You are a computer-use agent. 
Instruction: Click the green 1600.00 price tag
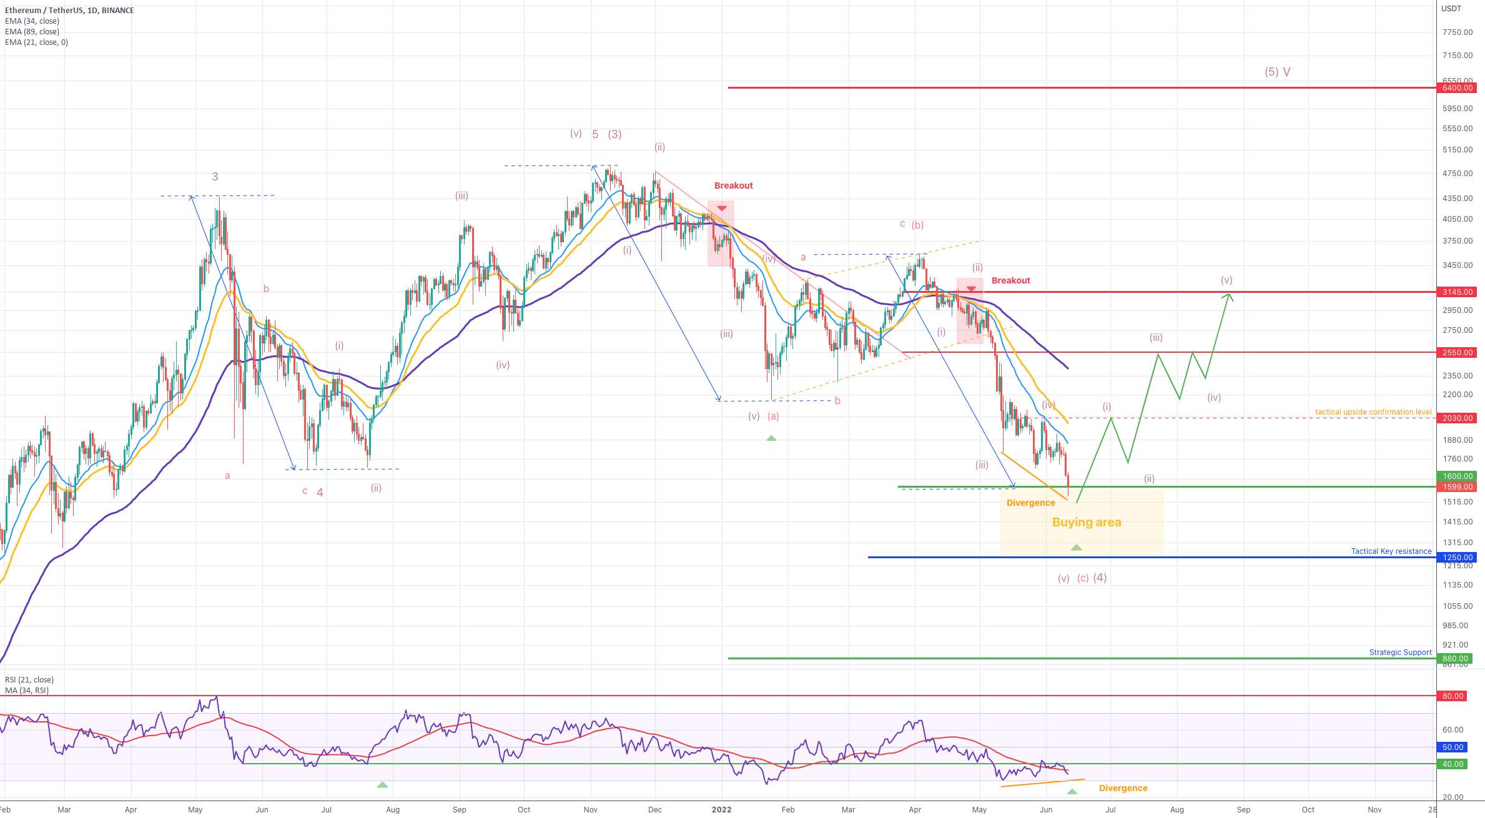pyautogui.click(x=1458, y=476)
